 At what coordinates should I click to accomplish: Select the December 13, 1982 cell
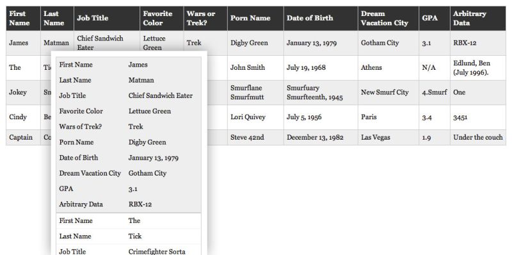321,137
